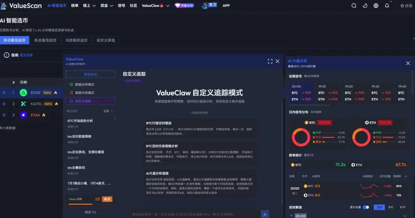This screenshot has height=218, width=415.
Task: Click the 自选 watchlist button
Action: click(x=406, y=6)
